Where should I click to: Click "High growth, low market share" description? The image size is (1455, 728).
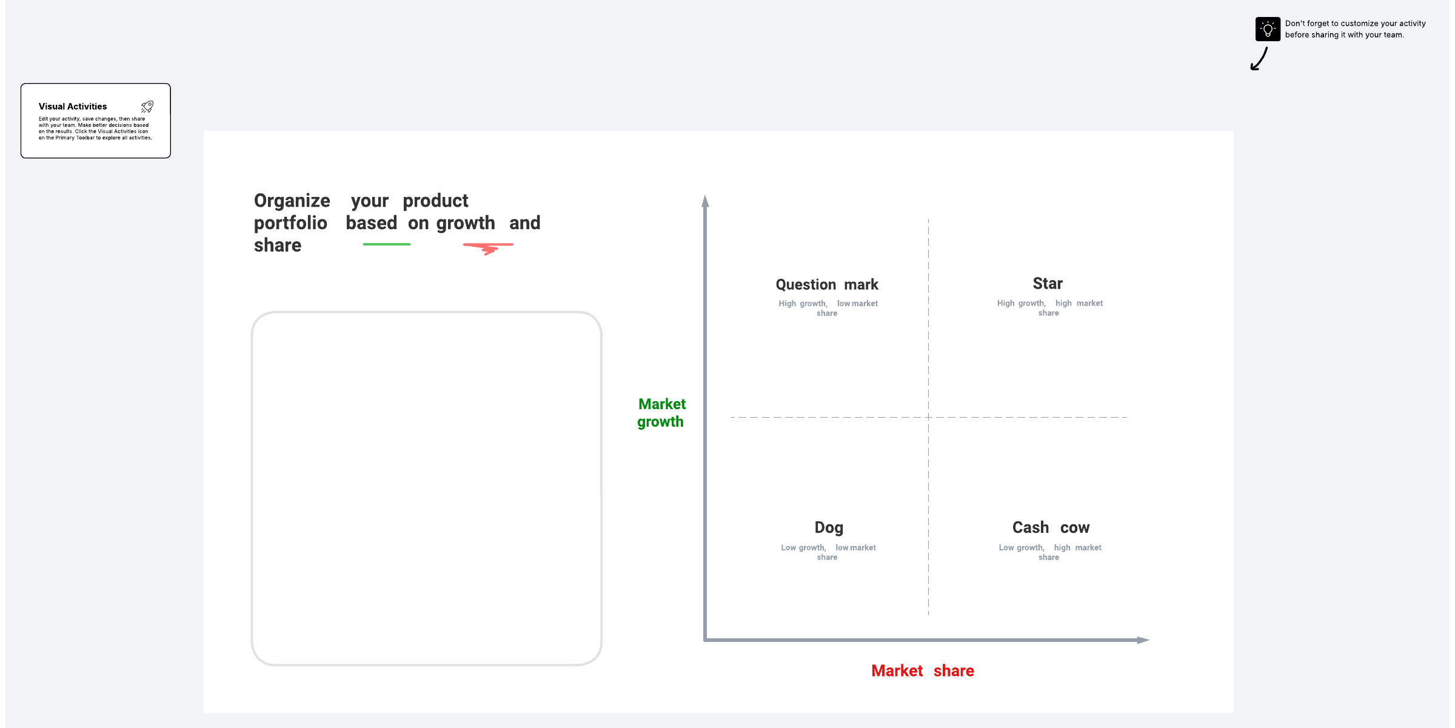point(828,309)
